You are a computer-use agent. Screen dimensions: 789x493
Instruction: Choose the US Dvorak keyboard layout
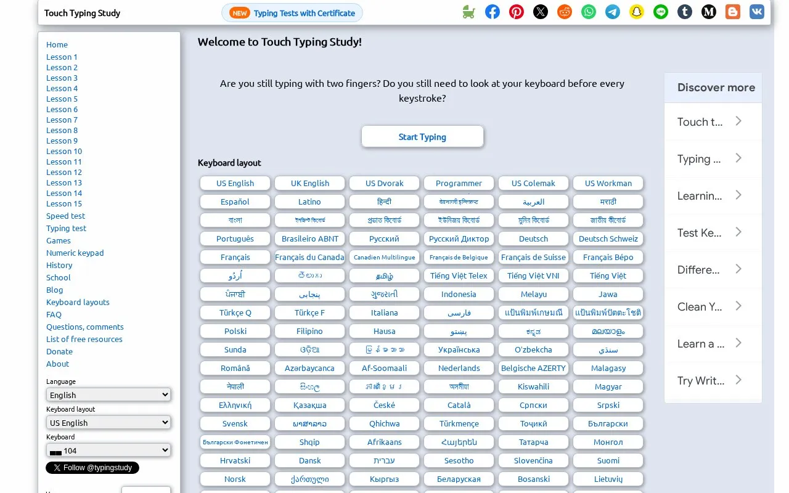coord(385,183)
